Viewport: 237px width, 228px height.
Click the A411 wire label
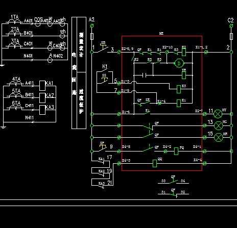click(30, 83)
